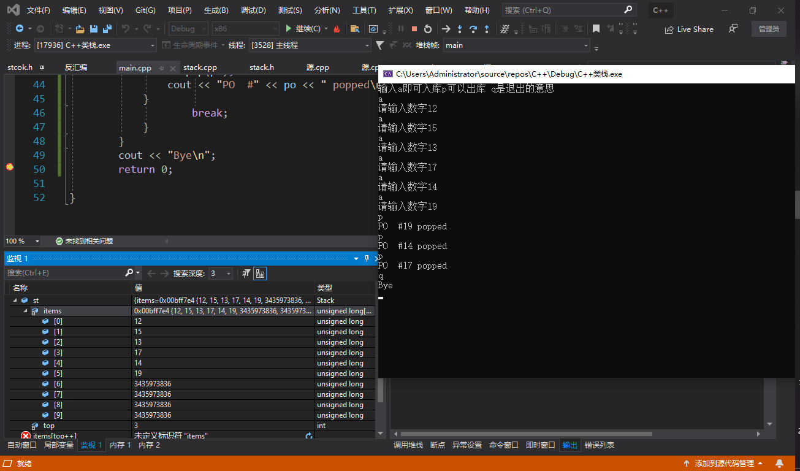Stop debugging with the red square

[414, 29]
